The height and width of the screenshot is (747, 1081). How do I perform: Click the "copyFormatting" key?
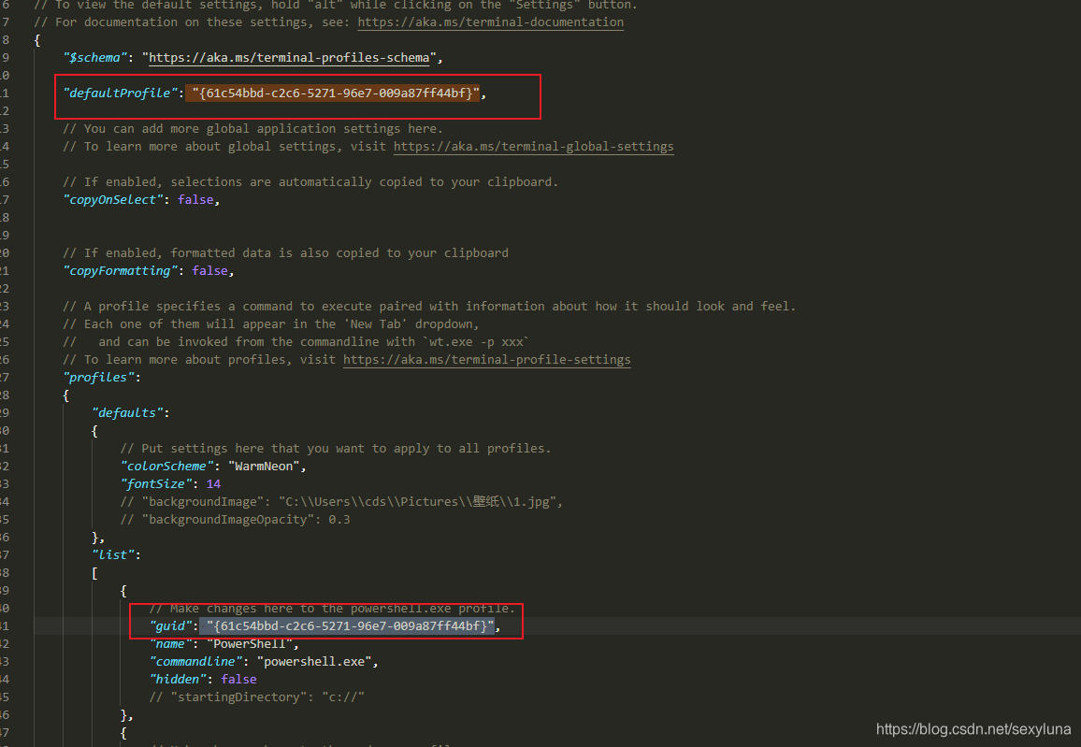[x=121, y=271]
